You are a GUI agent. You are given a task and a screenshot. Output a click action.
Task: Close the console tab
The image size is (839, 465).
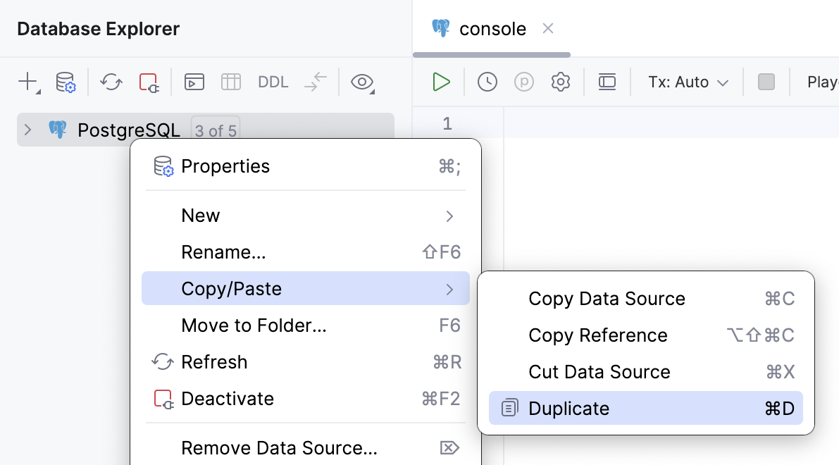(x=548, y=29)
